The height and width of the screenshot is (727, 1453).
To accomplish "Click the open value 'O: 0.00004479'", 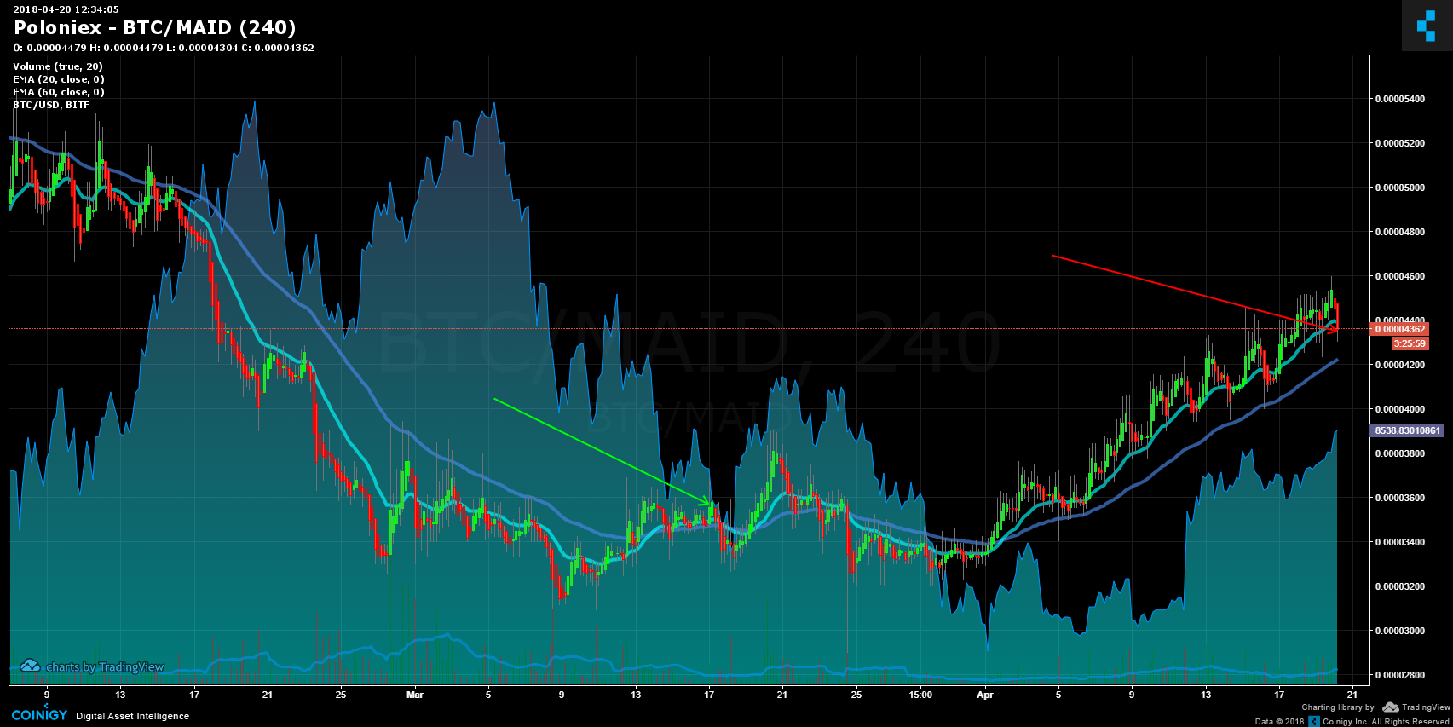I will (50, 48).
